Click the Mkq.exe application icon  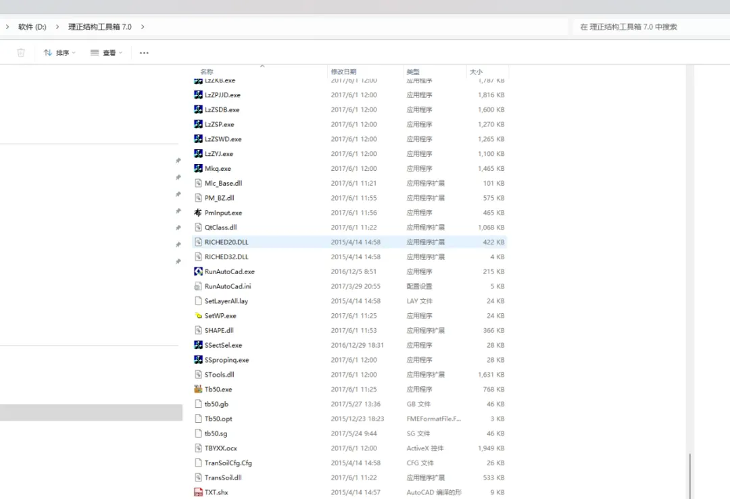pyautogui.click(x=198, y=168)
